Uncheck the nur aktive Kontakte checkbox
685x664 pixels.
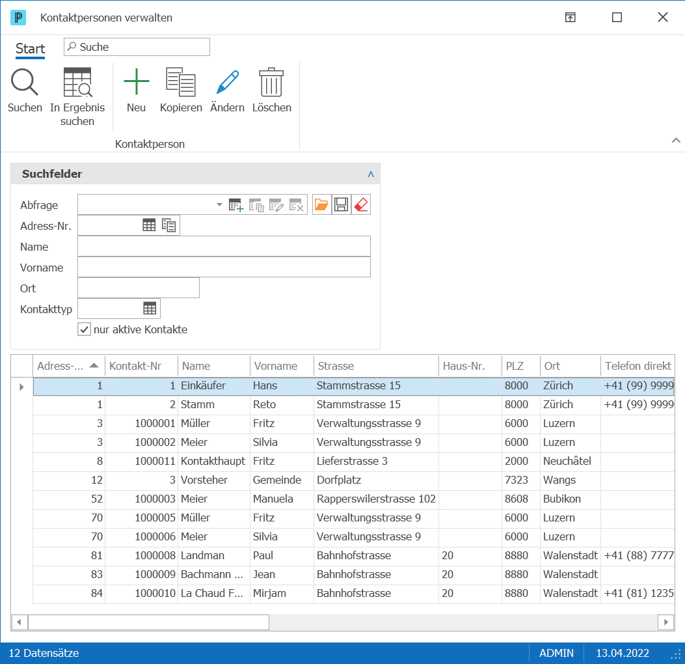tap(85, 329)
